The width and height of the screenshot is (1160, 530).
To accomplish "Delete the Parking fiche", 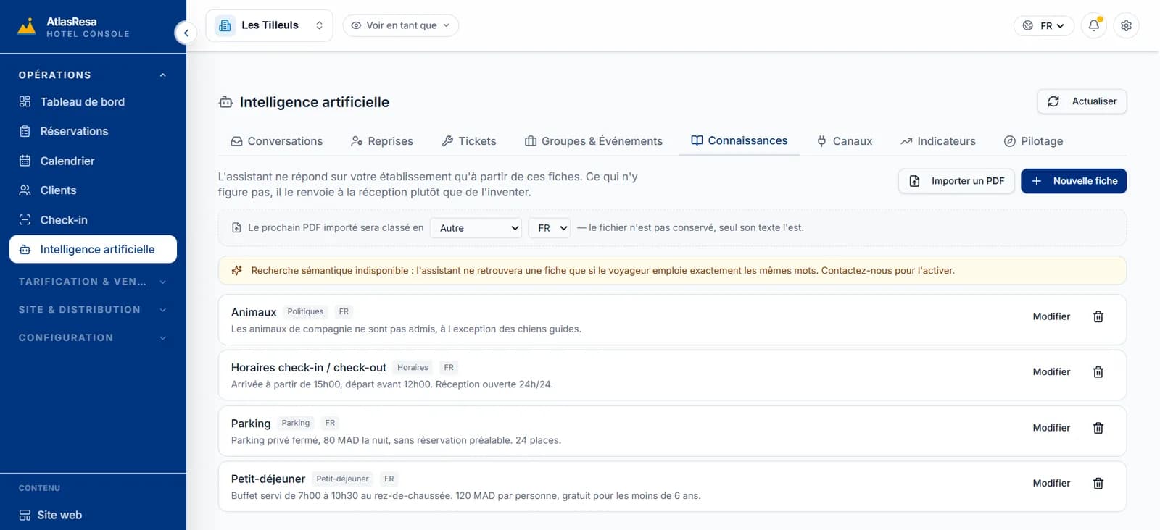I will (1098, 428).
